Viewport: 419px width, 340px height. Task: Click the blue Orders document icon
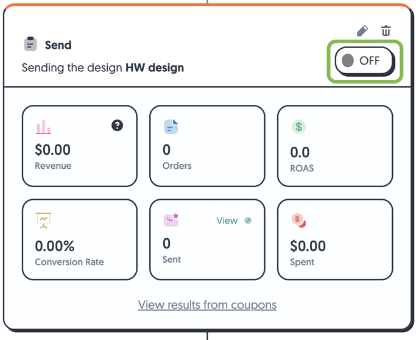tap(171, 127)
